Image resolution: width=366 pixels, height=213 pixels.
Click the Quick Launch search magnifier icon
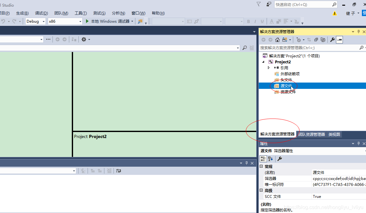334,4
